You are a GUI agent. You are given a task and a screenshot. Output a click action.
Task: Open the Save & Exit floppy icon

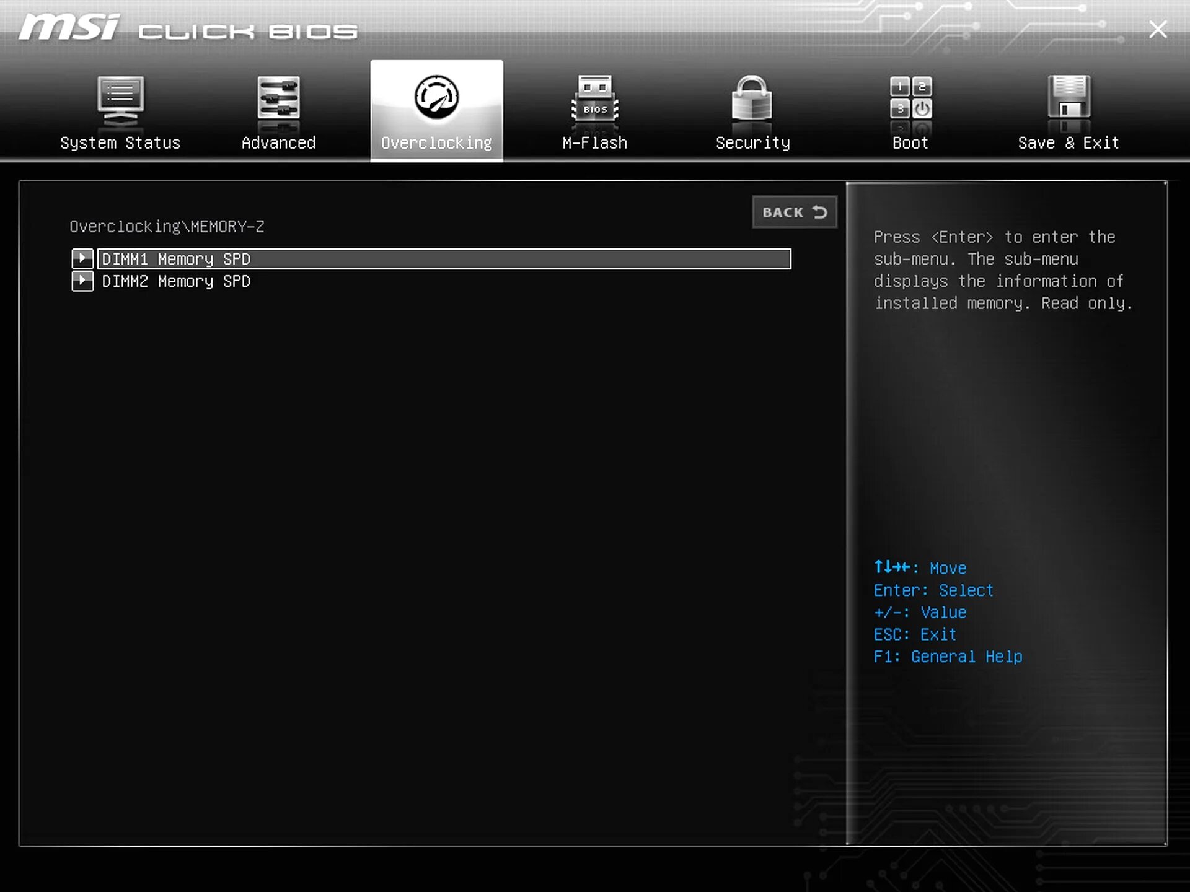pyautogui.click(x=1069, y=97)
